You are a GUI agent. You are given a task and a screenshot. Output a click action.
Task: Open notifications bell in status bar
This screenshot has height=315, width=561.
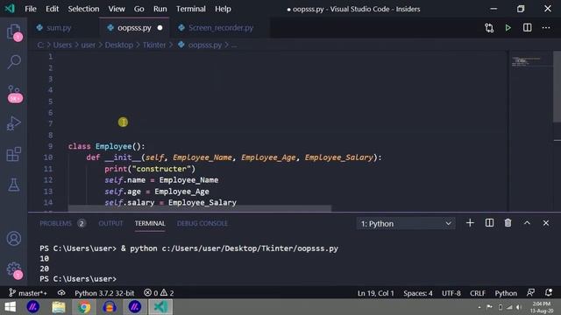point(549,293)
